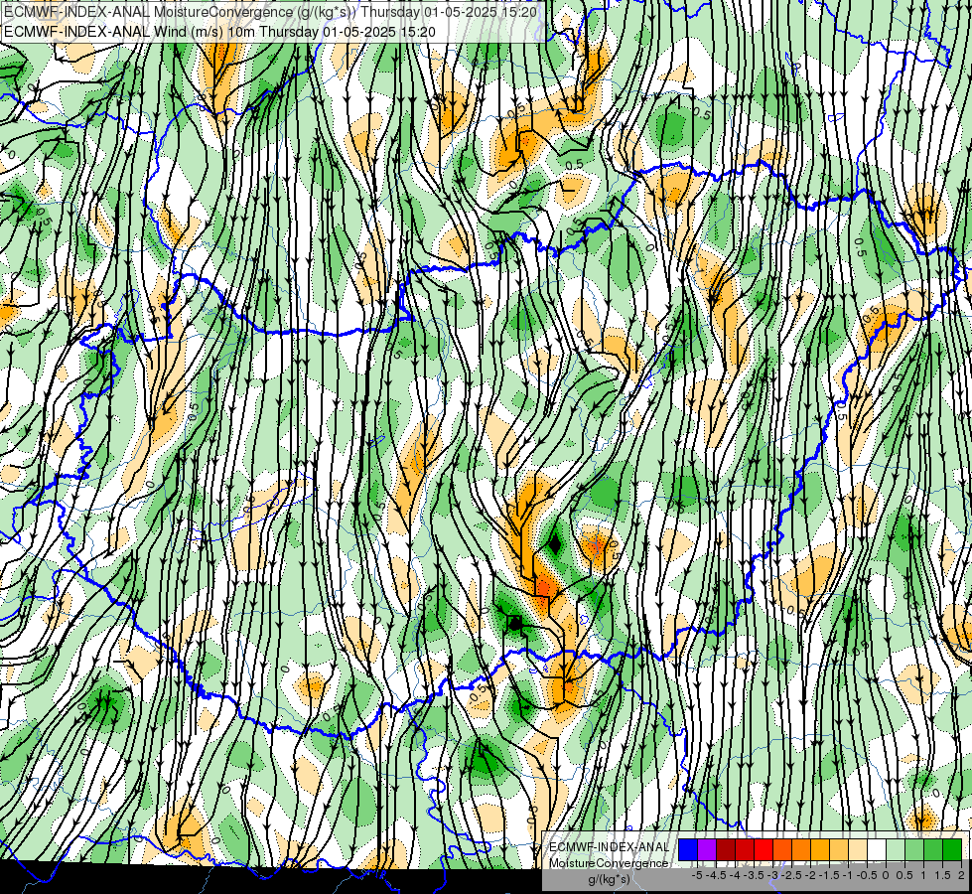Click the legend tick label -3.5
The image size is (972, 894).
pyautogui.click(x=754, y=875)
